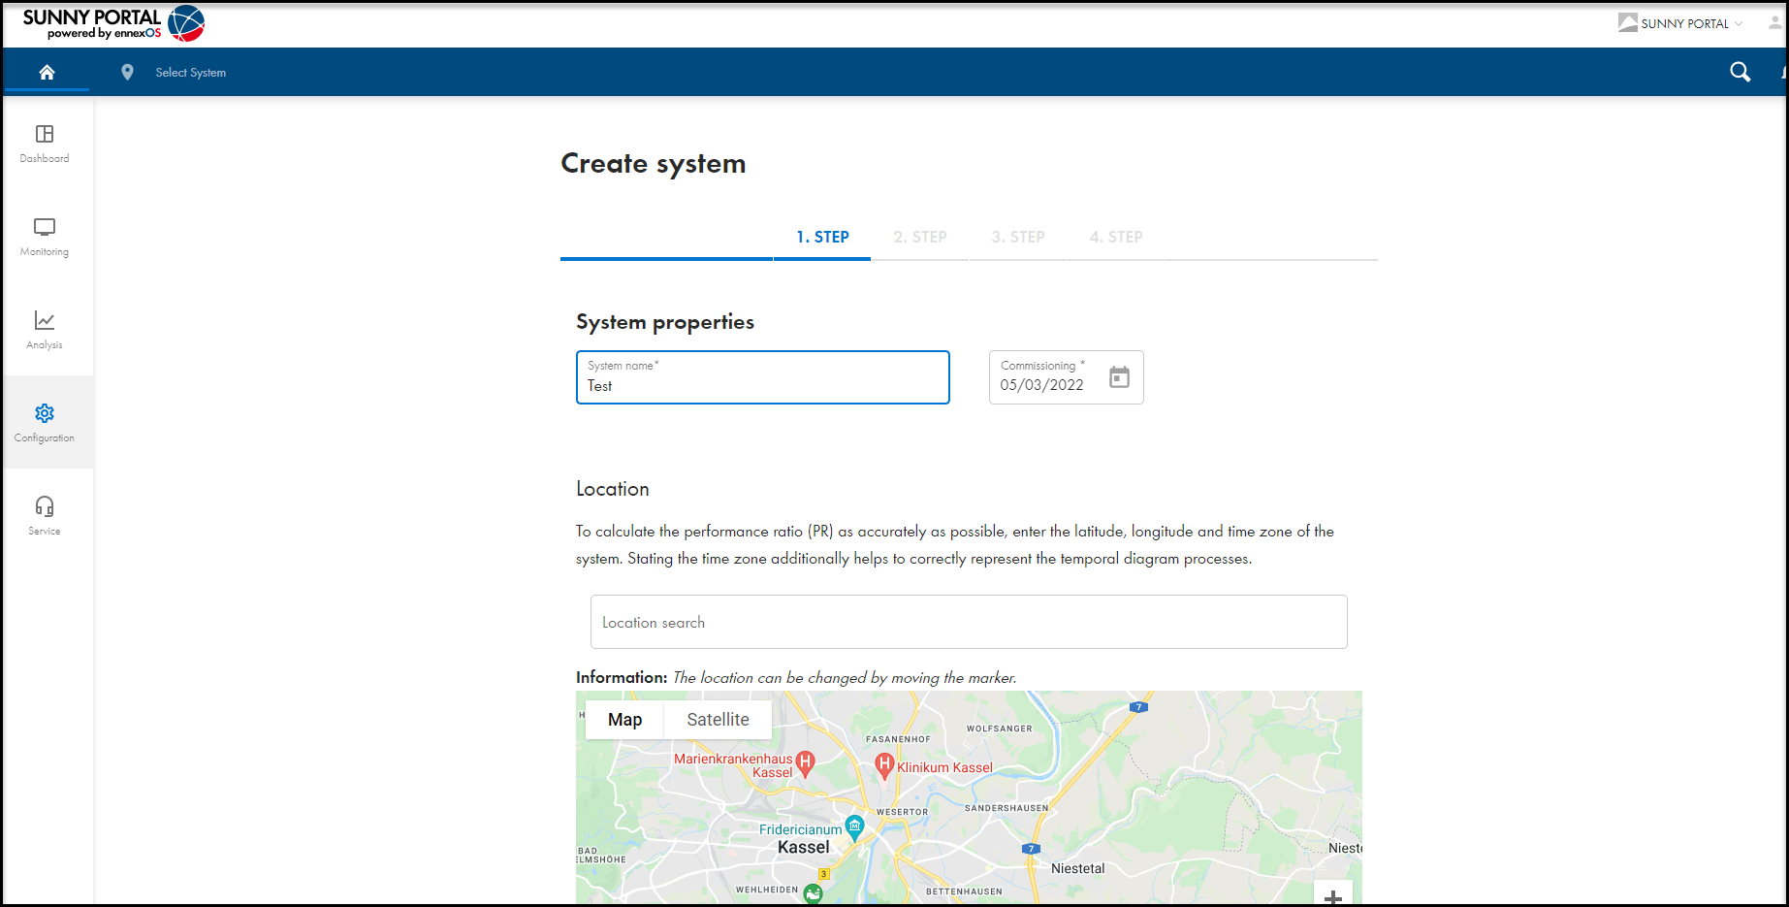Image resolution: width=1789 pixels, height=907 pixels.
Task: Open the Dashboard panel
Action: [x=44, y=143]
